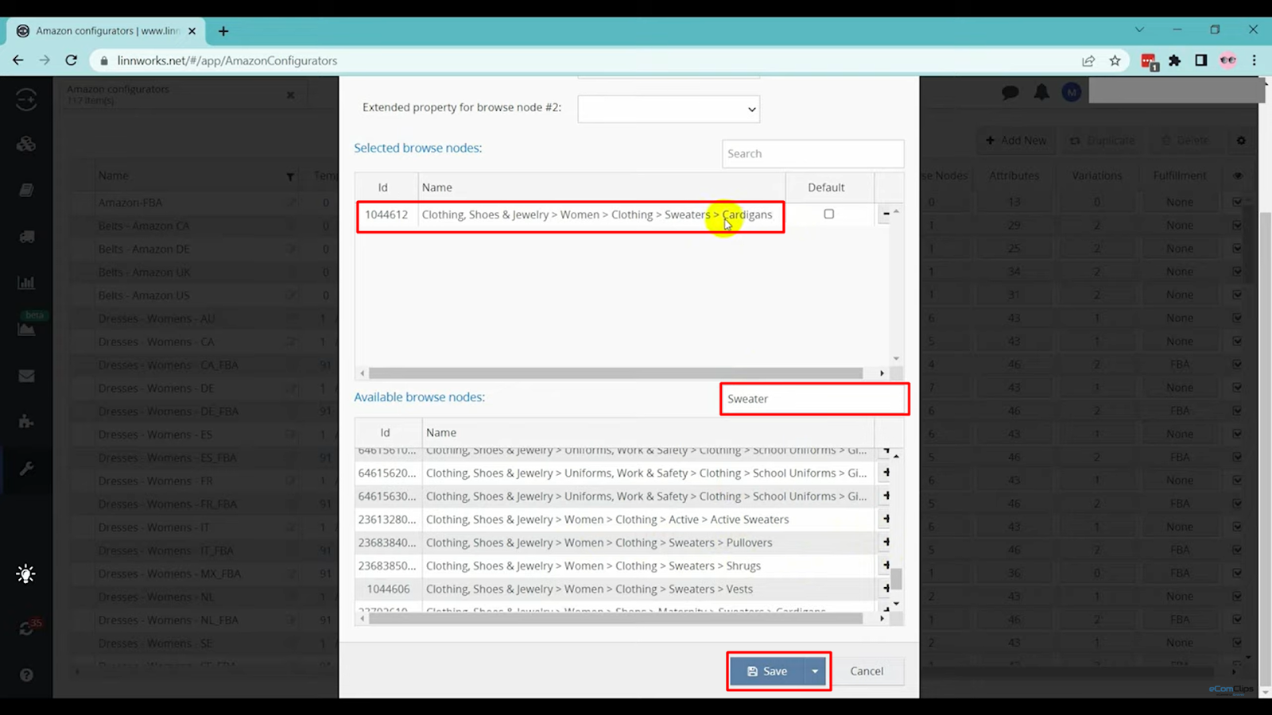
Task: Open the chat bubble icon in header
Action: (1010, 92)
